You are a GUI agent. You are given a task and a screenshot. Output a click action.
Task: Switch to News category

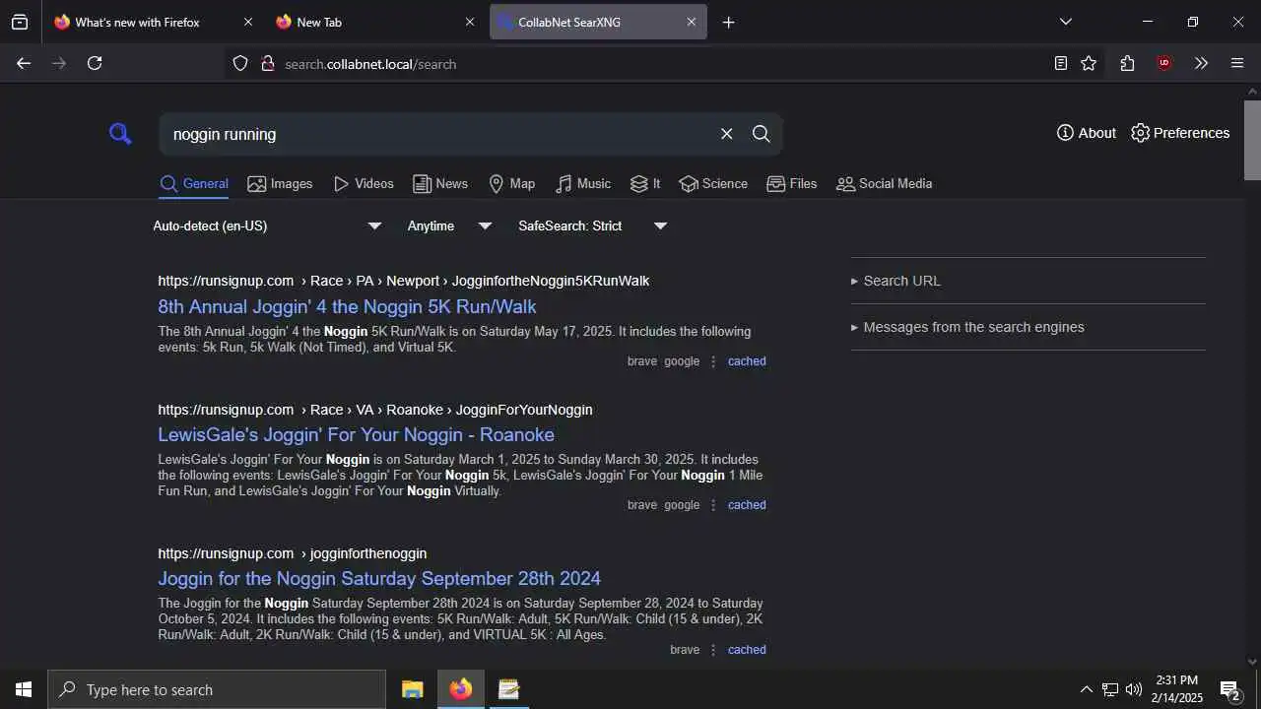pyautogui.click(x=440, y=184)
